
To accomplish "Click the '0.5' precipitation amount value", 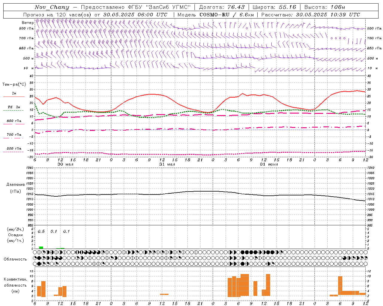I will 41,232.
